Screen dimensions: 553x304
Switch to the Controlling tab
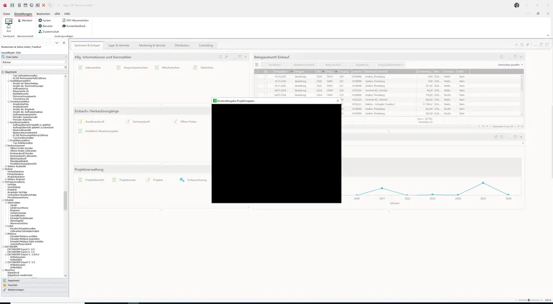point(206,46)
